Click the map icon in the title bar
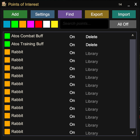 point(4,4)
